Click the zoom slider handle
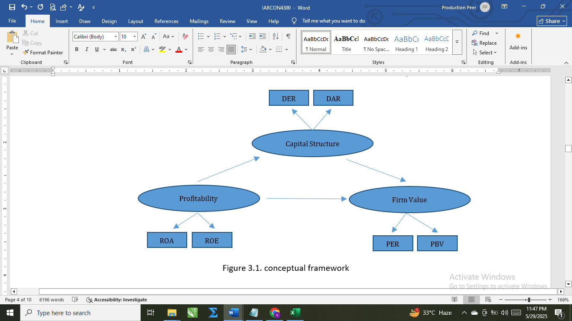Screen dimensions: 572x321 tap(529, 300)
